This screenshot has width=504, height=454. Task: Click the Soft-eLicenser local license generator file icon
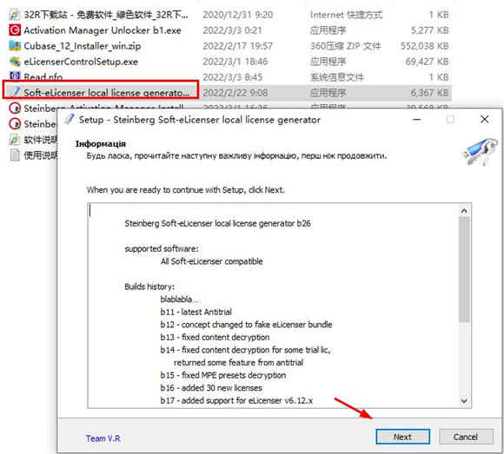(x=15, y=92)
